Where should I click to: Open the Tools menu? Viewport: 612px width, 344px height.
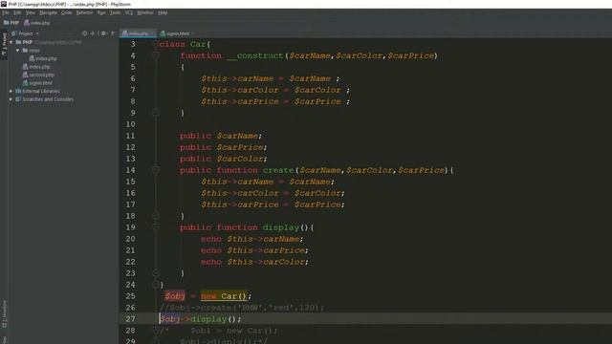115,12
